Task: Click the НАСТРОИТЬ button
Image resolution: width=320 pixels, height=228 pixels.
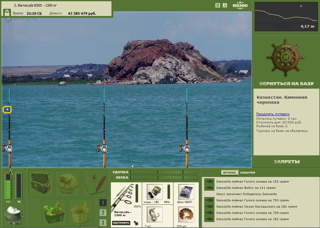Action: [x=121, y=223]
